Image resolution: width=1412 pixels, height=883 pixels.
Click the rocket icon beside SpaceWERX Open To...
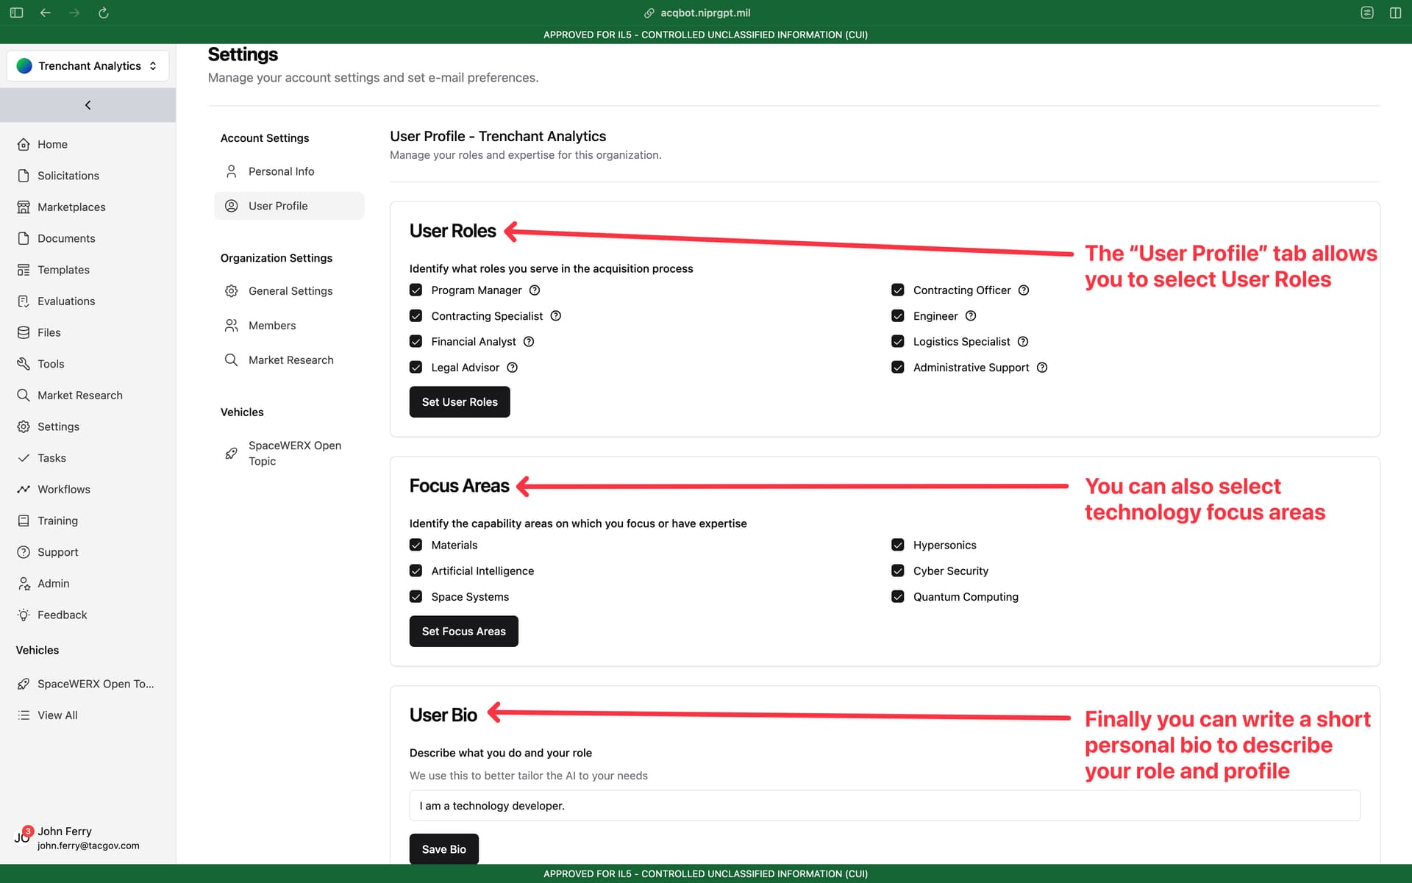point(24,684)
